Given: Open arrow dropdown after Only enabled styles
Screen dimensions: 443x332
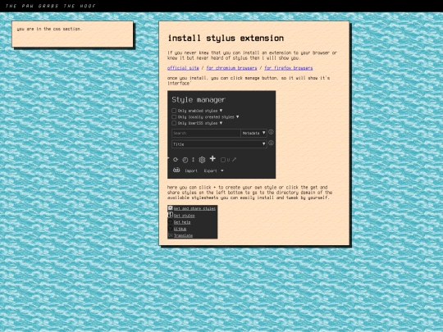Looking at the screenshot, I should (221, 111).
